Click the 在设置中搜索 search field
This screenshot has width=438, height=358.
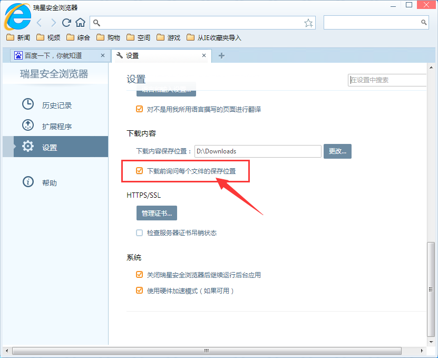point(387,80)
